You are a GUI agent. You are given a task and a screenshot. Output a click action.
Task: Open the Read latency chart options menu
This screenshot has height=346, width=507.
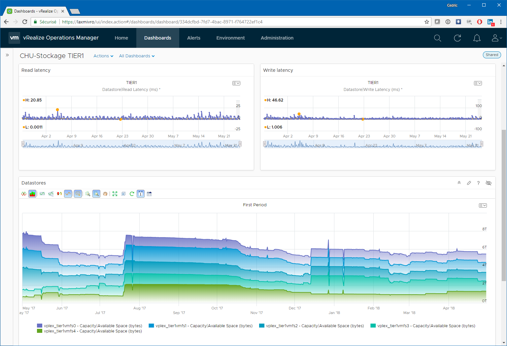point(236,83)
